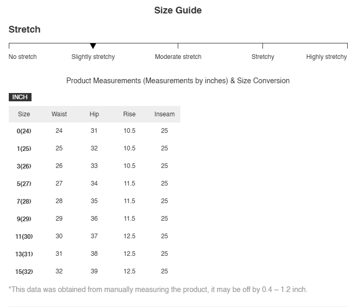Click the Slightly stretchy label

click(x=93, y=57)
